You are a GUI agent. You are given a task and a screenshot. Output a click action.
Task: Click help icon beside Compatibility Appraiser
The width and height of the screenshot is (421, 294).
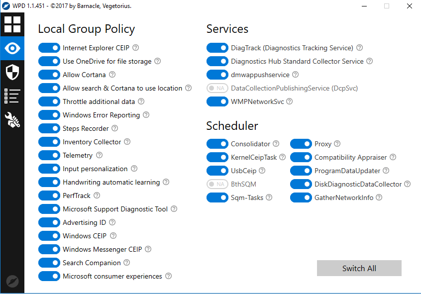(x=393, y=157)
